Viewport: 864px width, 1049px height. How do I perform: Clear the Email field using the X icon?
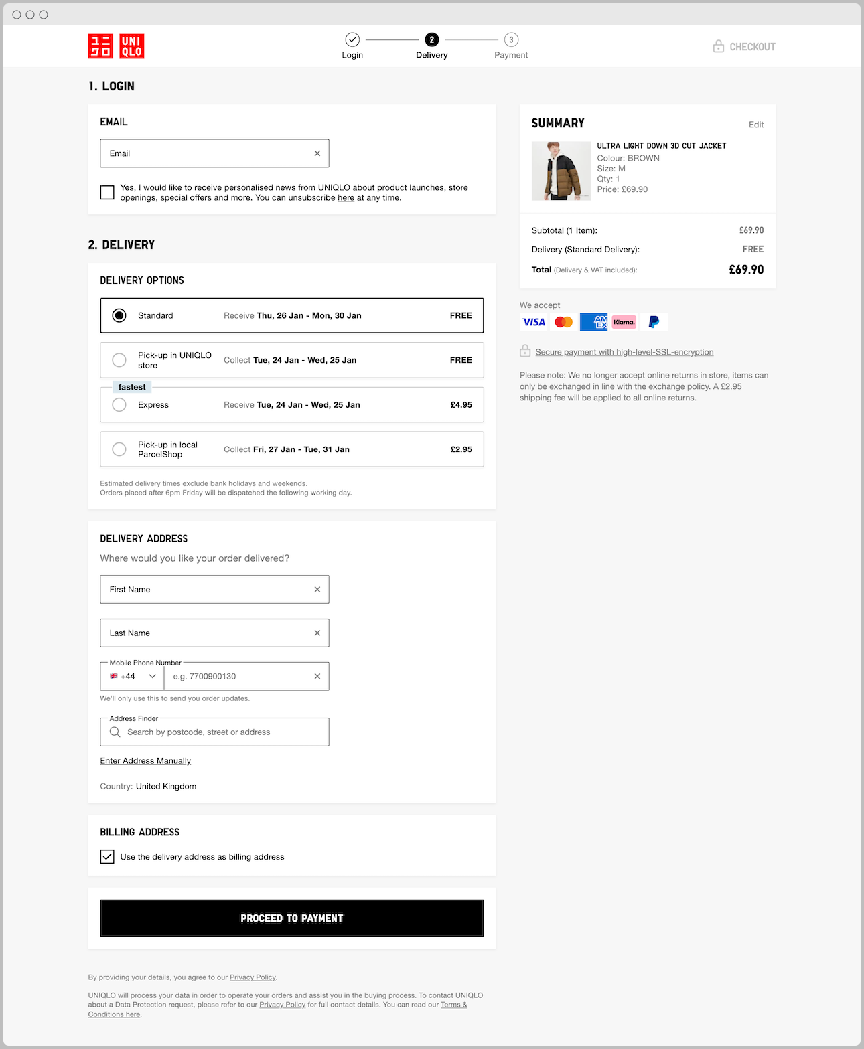click(x=317, y=153)
